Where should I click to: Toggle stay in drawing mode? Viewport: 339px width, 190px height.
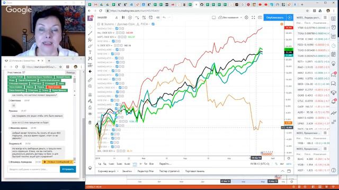click(90, 101)
